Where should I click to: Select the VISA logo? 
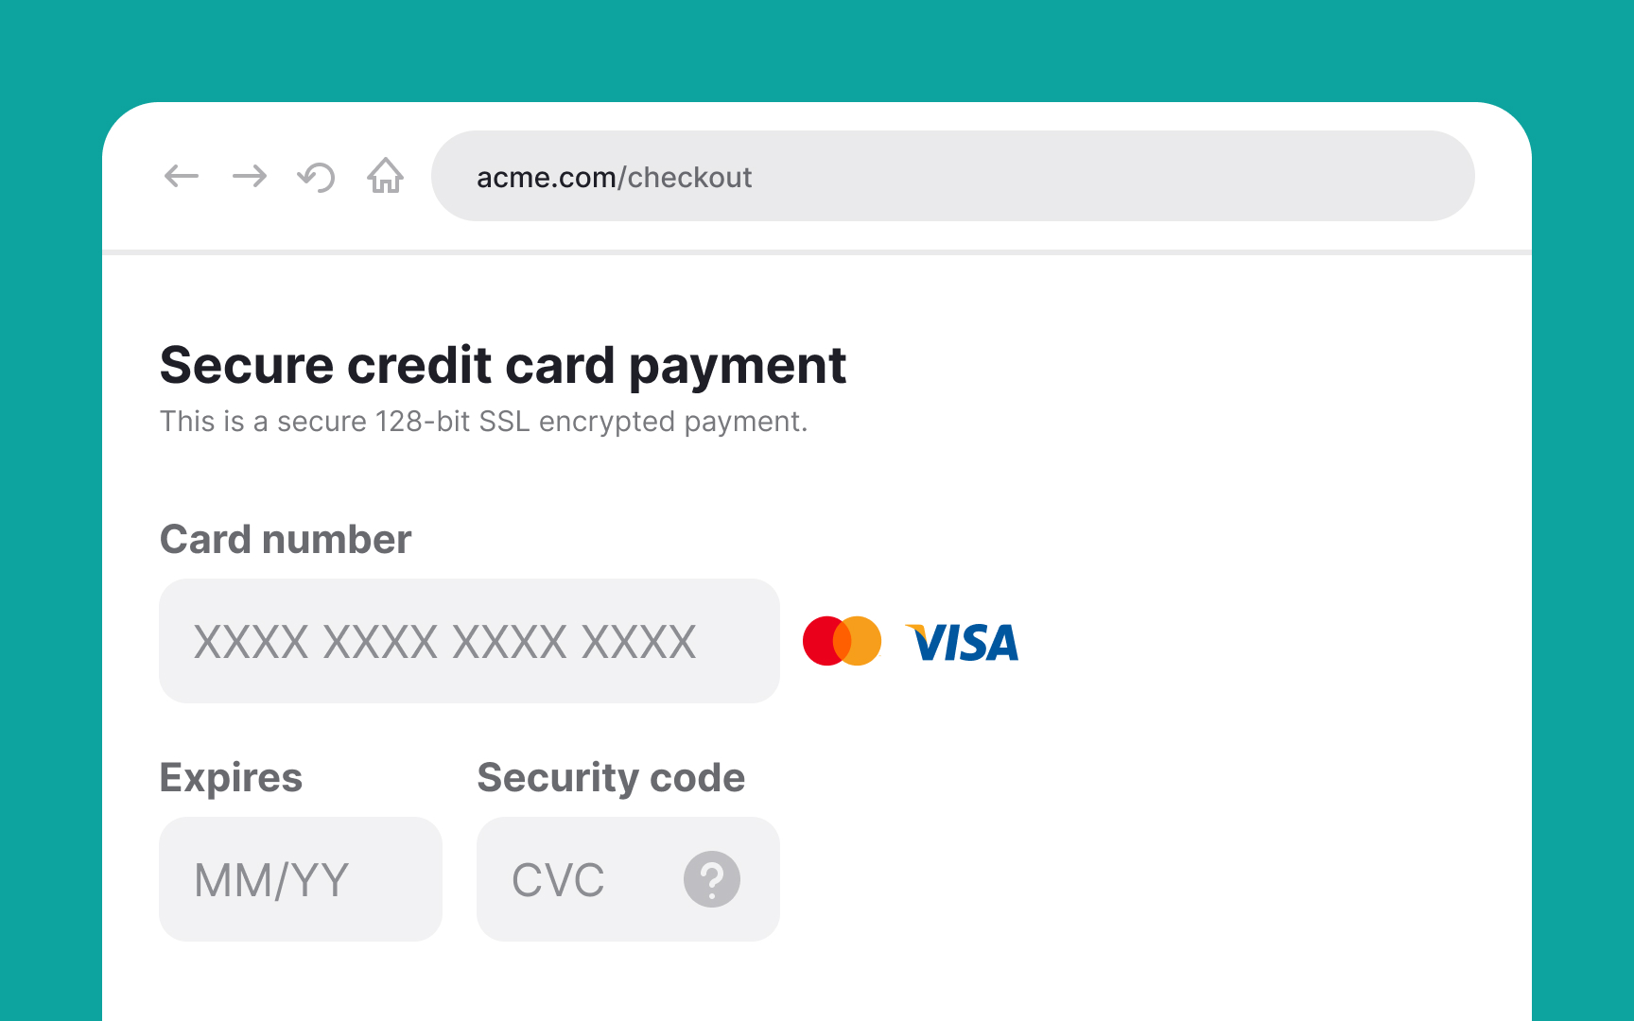click(962, 642)
